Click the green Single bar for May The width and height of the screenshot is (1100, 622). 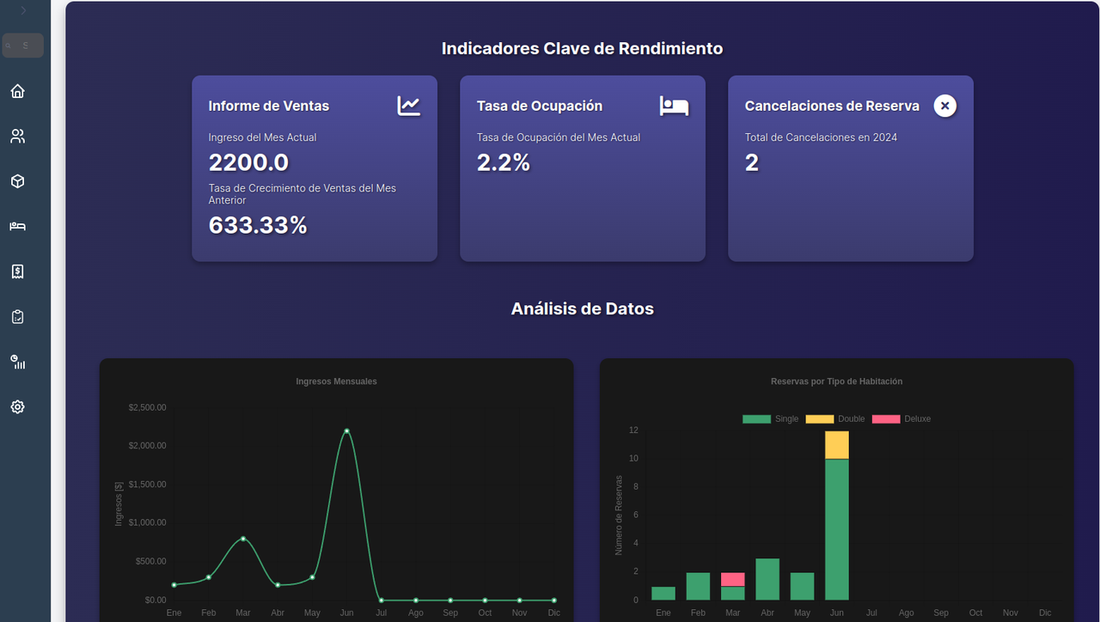(802, 586)
